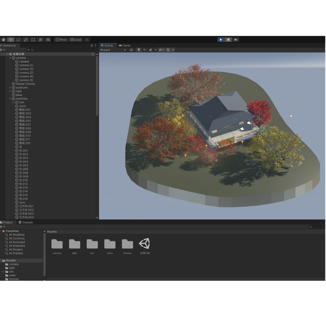Select mate folder in Assets tree
Viewport: 326px width, 326px height.
point(12,275)
